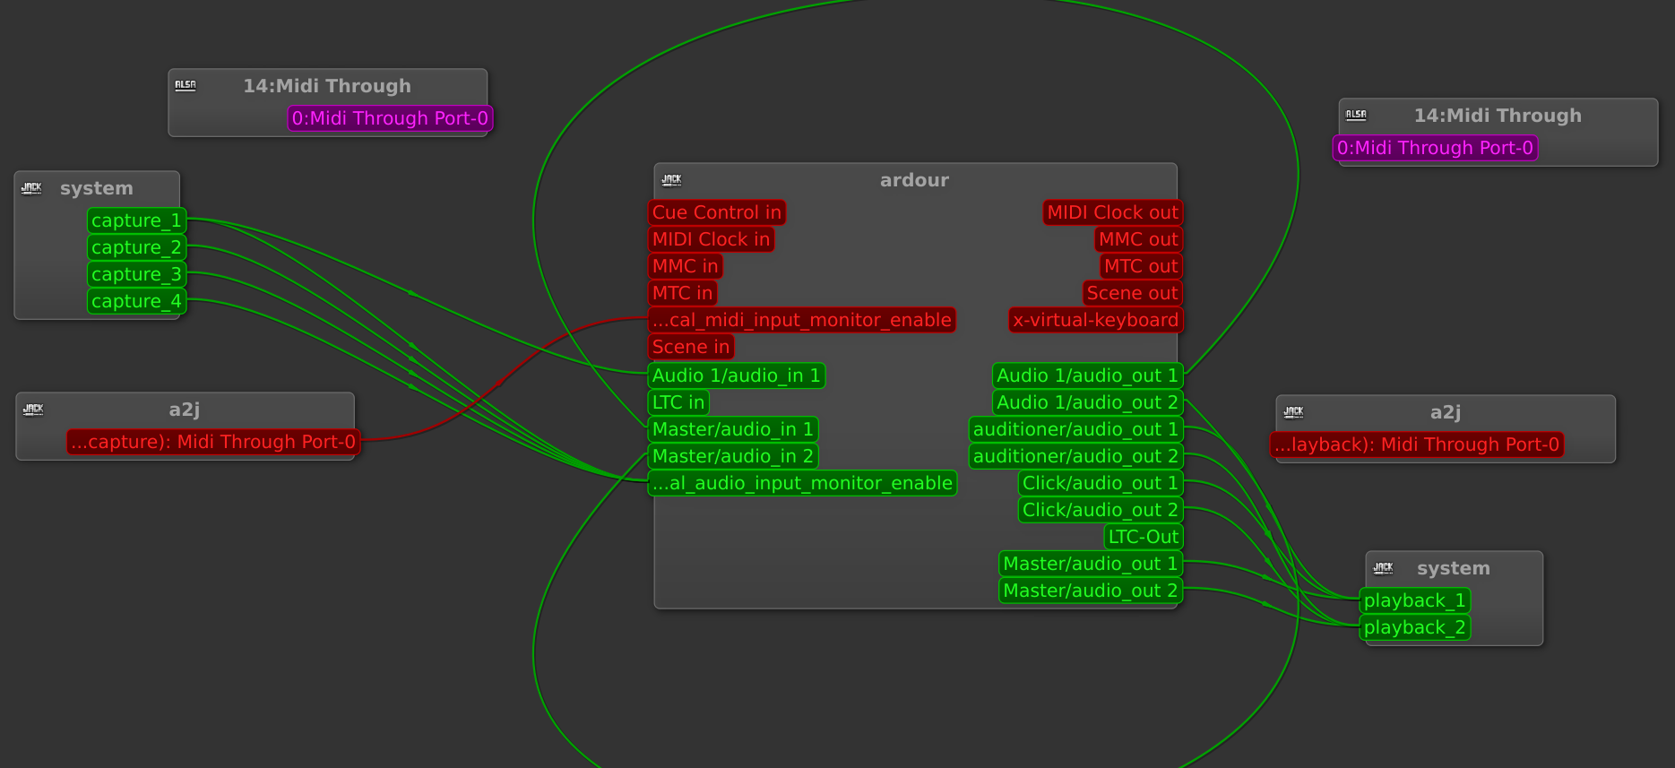Pick the MTC out port
This screenshot has width=1675, height=768.
(1142, 266)
